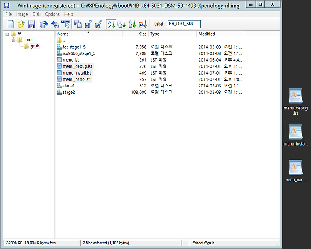Click the '32098 KB, 19,004 K bytes free' status text

[31, 243]
